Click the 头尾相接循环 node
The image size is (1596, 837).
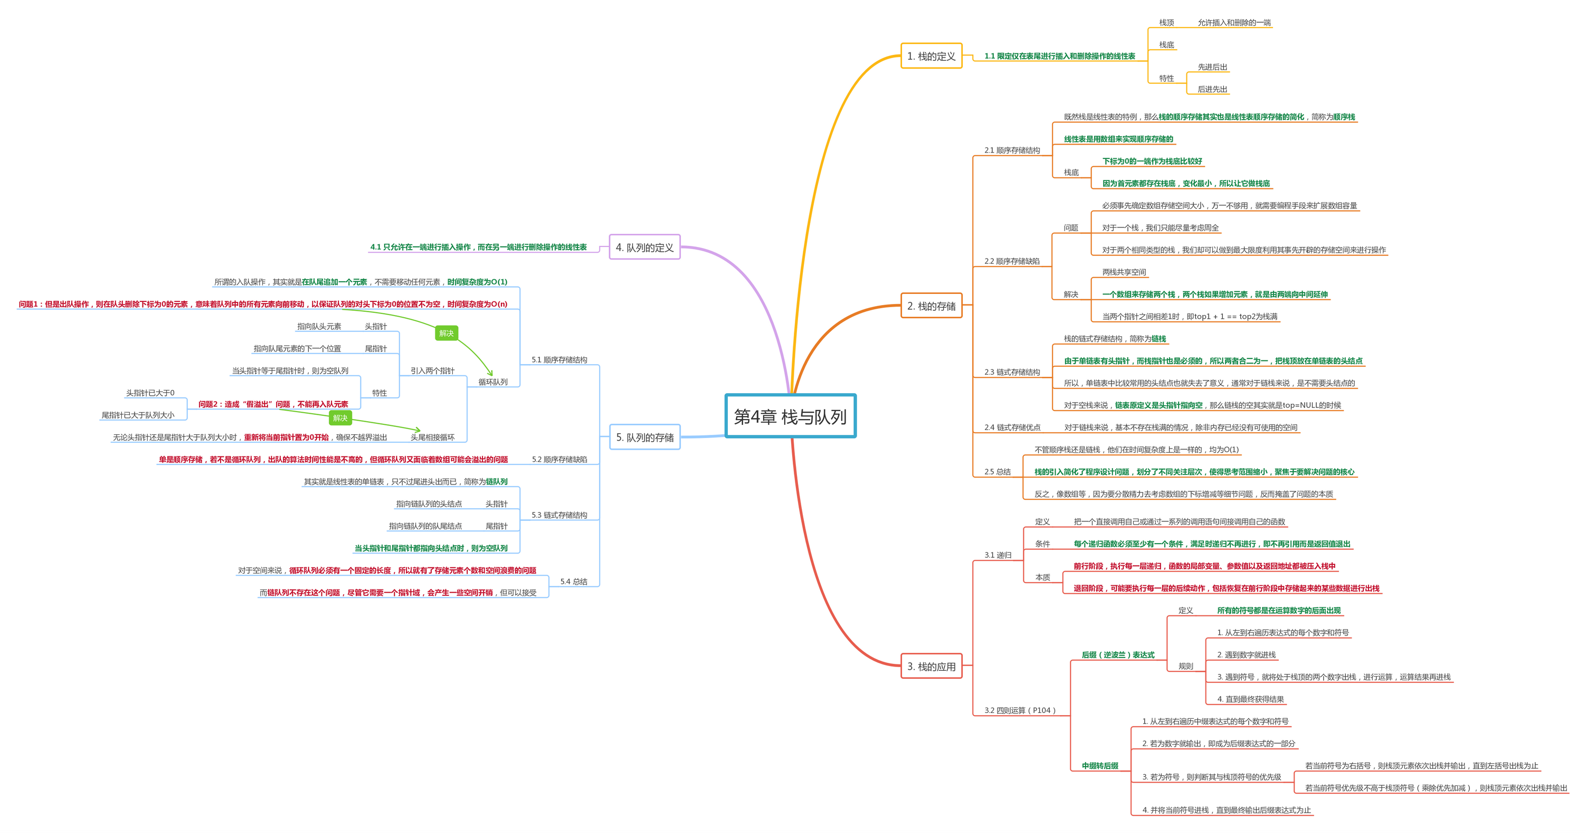[432, 437]
